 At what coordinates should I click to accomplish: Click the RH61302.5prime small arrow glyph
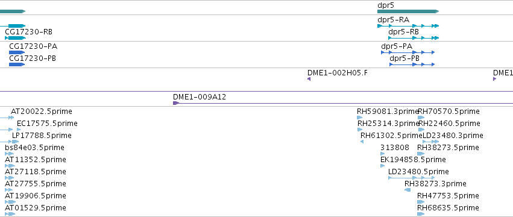362,142
